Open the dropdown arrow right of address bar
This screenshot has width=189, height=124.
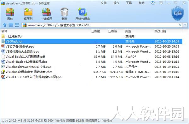[x=185, y=25]
